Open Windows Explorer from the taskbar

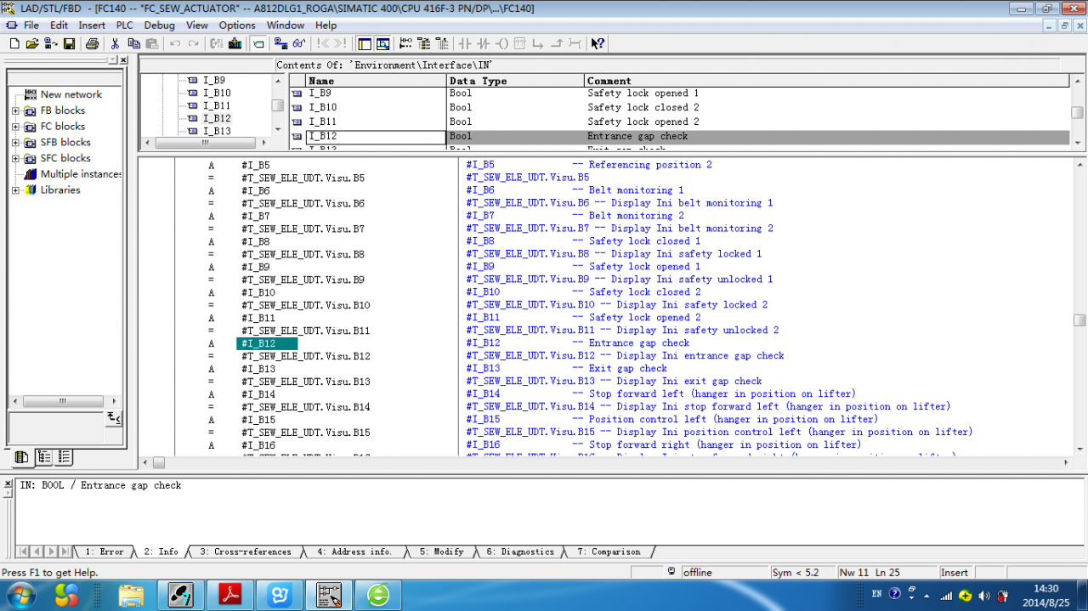(131, 595)
